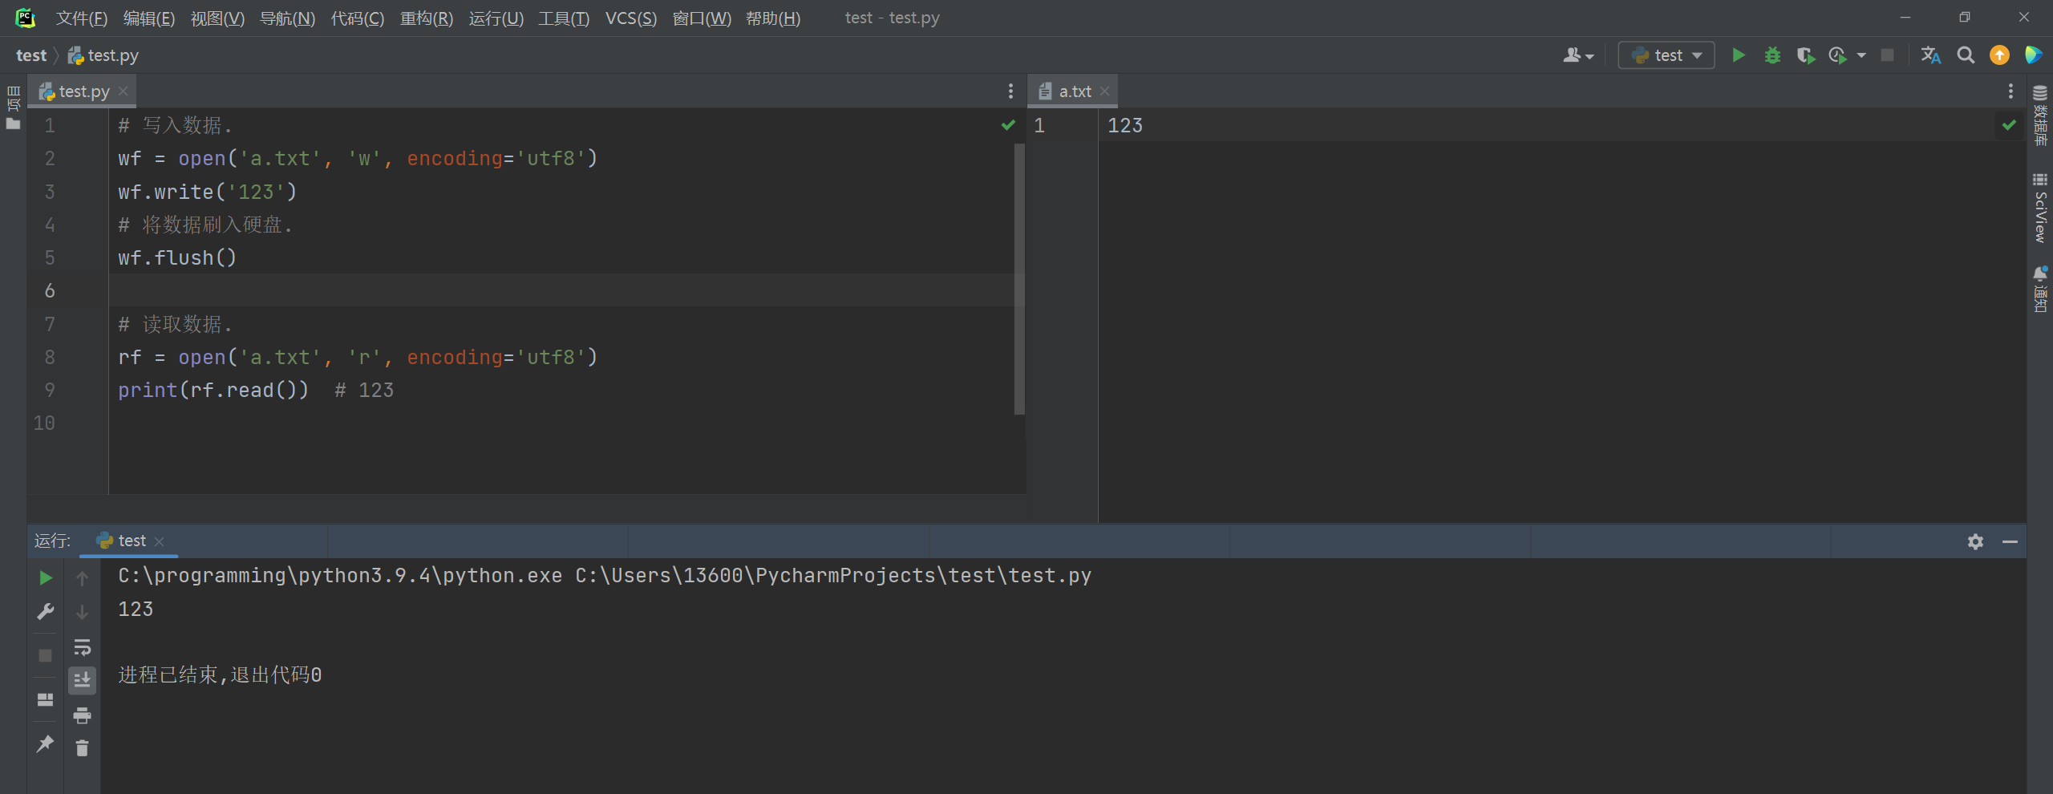The height and width of the screenshot is (794, 2053).
Task: Click the python.exe command line in console
Action: point(605,575)
